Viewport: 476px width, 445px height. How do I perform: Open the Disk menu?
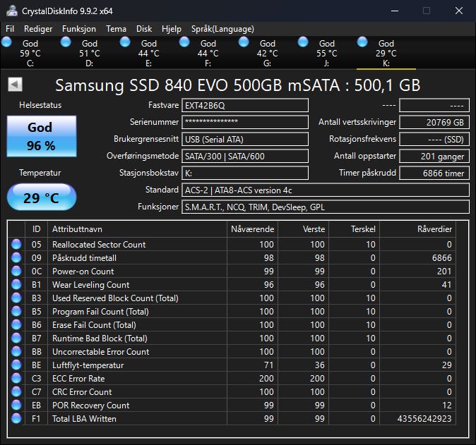click(144, 29)
